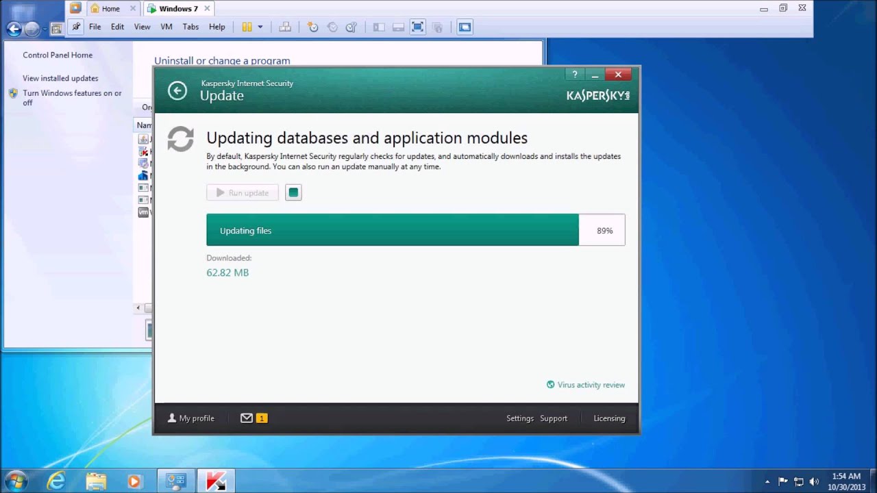Enter full screen mode in VMware toolbar
Viewport: 877px width, 493px height.
coord(417,27)
